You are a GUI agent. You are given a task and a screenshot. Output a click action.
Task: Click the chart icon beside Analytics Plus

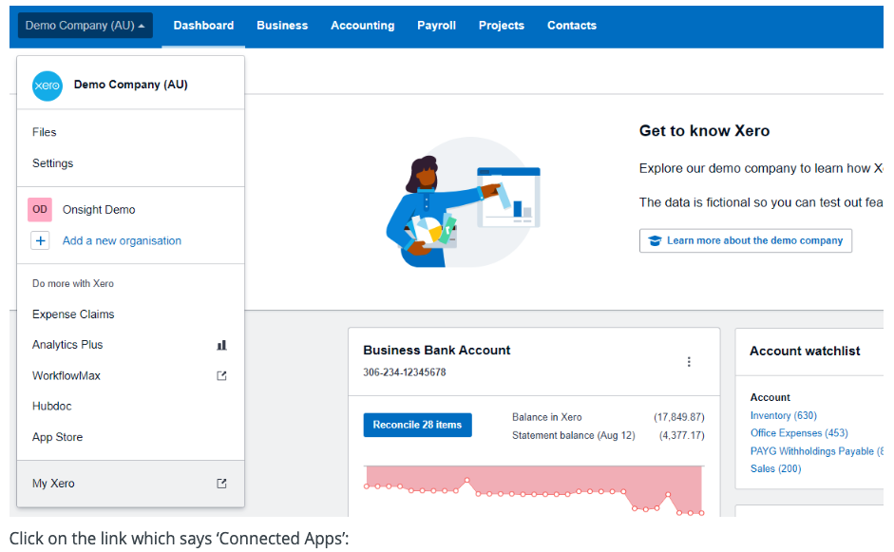tap(221, 345)
